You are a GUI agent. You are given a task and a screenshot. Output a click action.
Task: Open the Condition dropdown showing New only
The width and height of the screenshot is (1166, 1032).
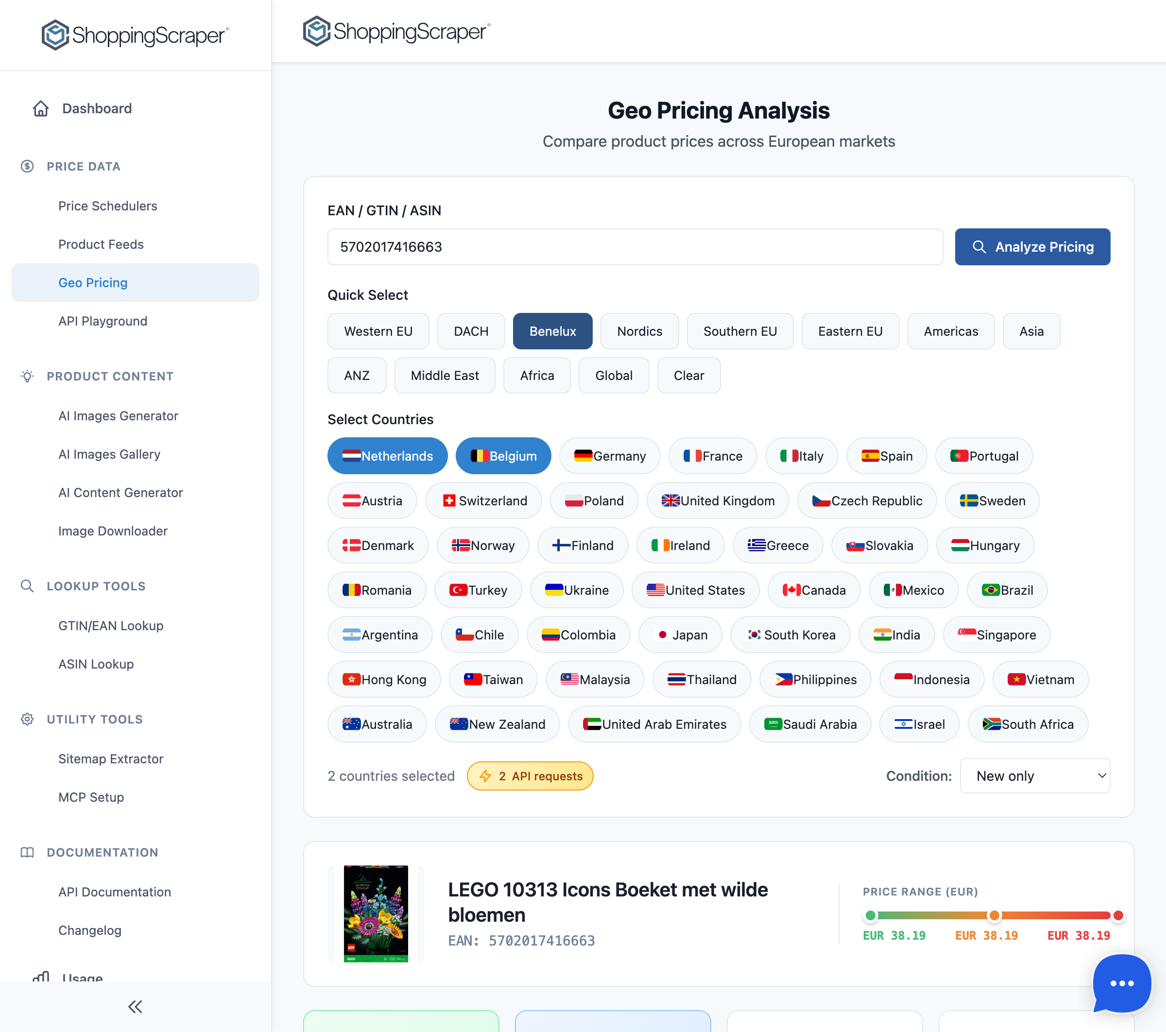pyautogui.click(x=1035, y=776)
